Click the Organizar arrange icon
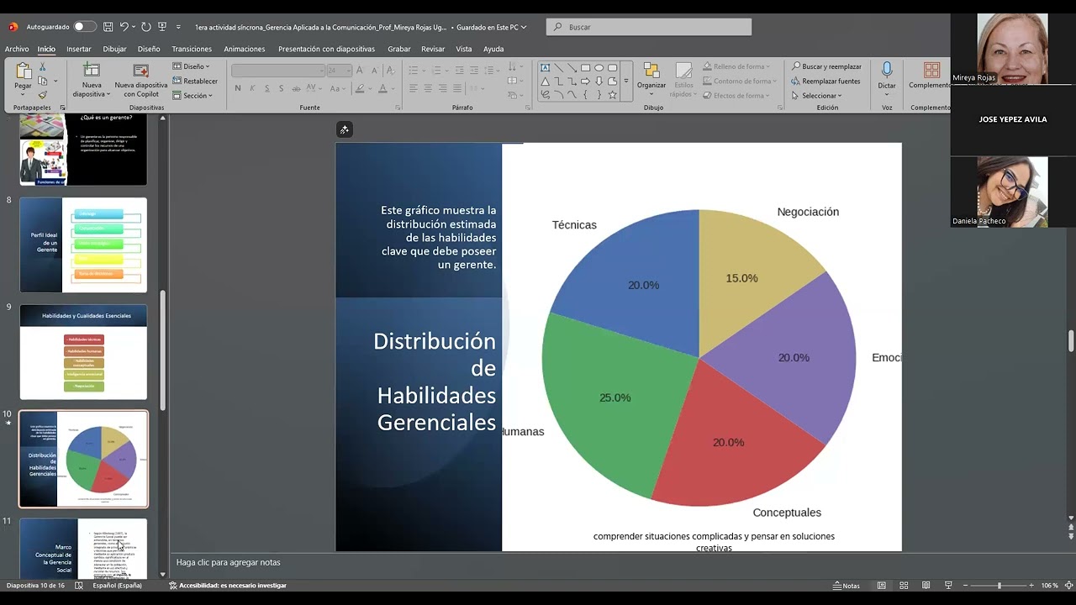The width and height of the screenshot is (1076, 605). [651, 71]
